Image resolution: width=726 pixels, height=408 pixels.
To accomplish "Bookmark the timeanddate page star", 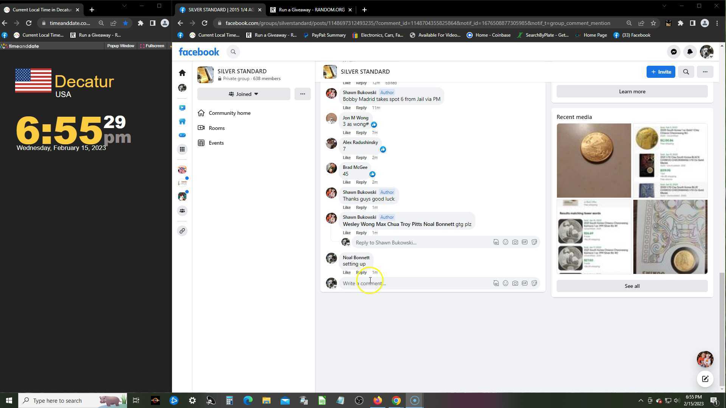I will point(126,23).
